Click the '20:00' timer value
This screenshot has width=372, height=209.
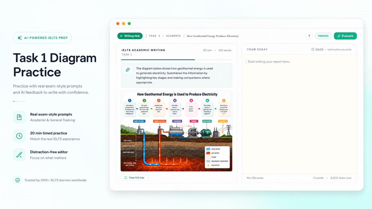pyautogui.click(x=319, y=50)
